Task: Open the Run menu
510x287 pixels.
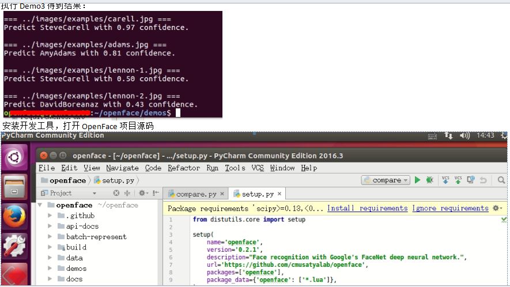Action: 213,168
